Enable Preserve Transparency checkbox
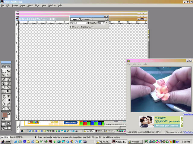The width and height of the screenshot is (193, 144). click(x=71, y=27)
